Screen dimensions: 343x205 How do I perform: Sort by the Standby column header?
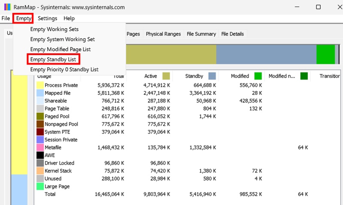[194, 76]
